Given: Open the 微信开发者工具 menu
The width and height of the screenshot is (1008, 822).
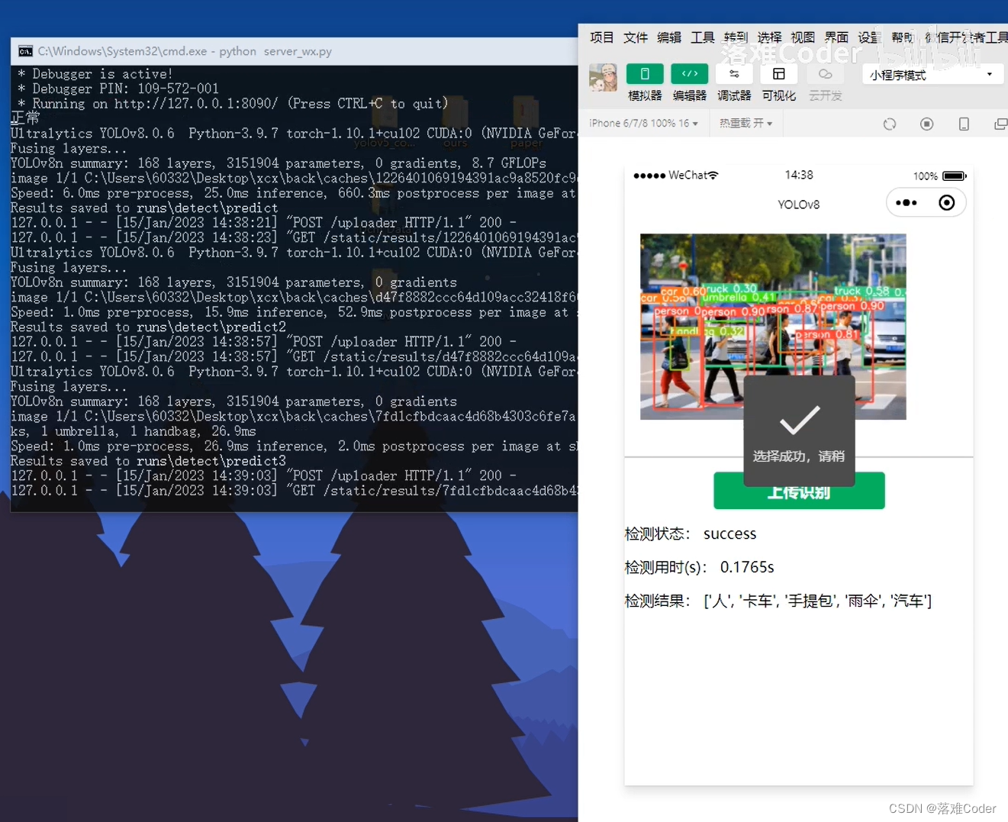Looking at the screenshot, I should pyautogui.click(x=966, y=37).
